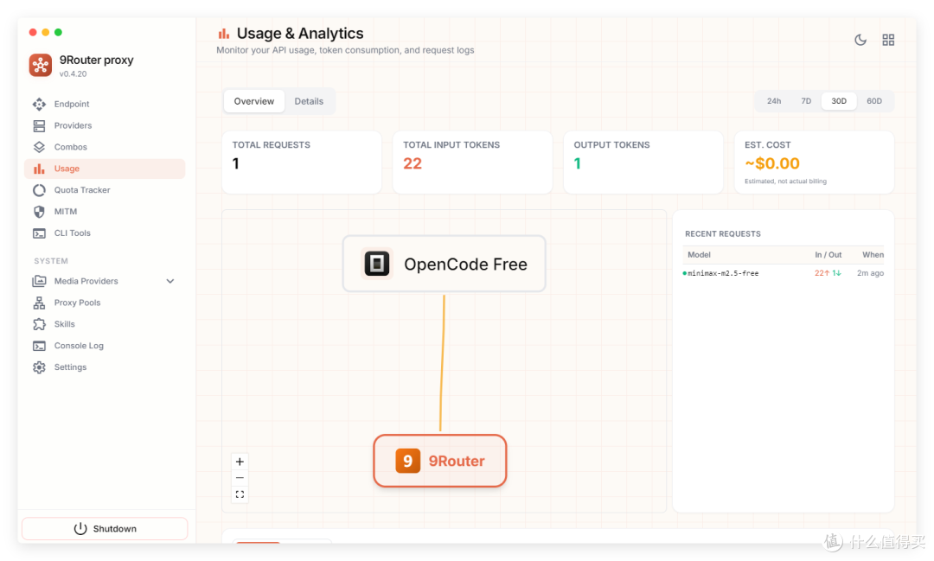
Task: Toggle dark mode with the moon icon
Action: 860,40
